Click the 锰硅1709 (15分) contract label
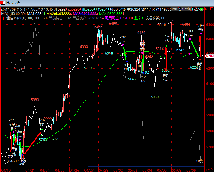Image resolution: width=214 pixels, height=172 pixels. coord(14,9)
